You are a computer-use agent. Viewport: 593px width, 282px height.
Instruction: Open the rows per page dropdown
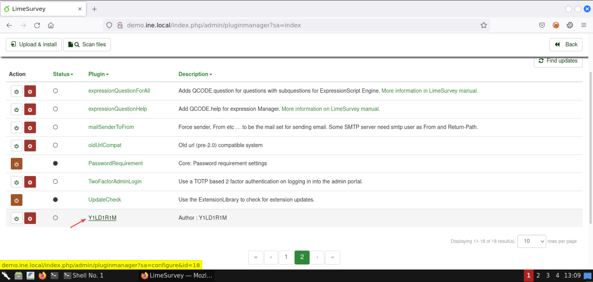[532, 241]
